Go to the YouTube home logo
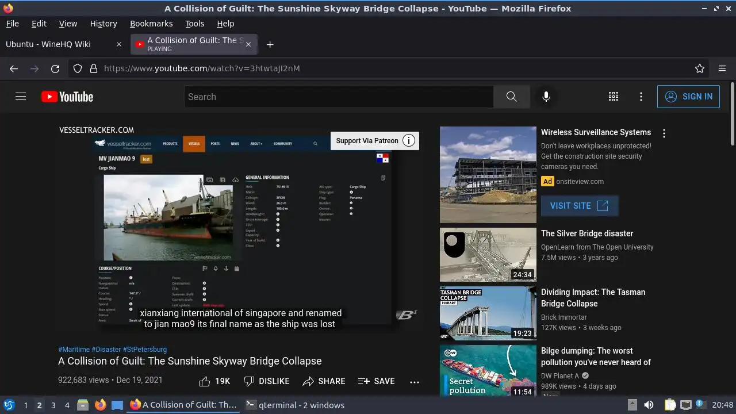Image resolution: width=736 pixels, height=414 pixels. 67,97
